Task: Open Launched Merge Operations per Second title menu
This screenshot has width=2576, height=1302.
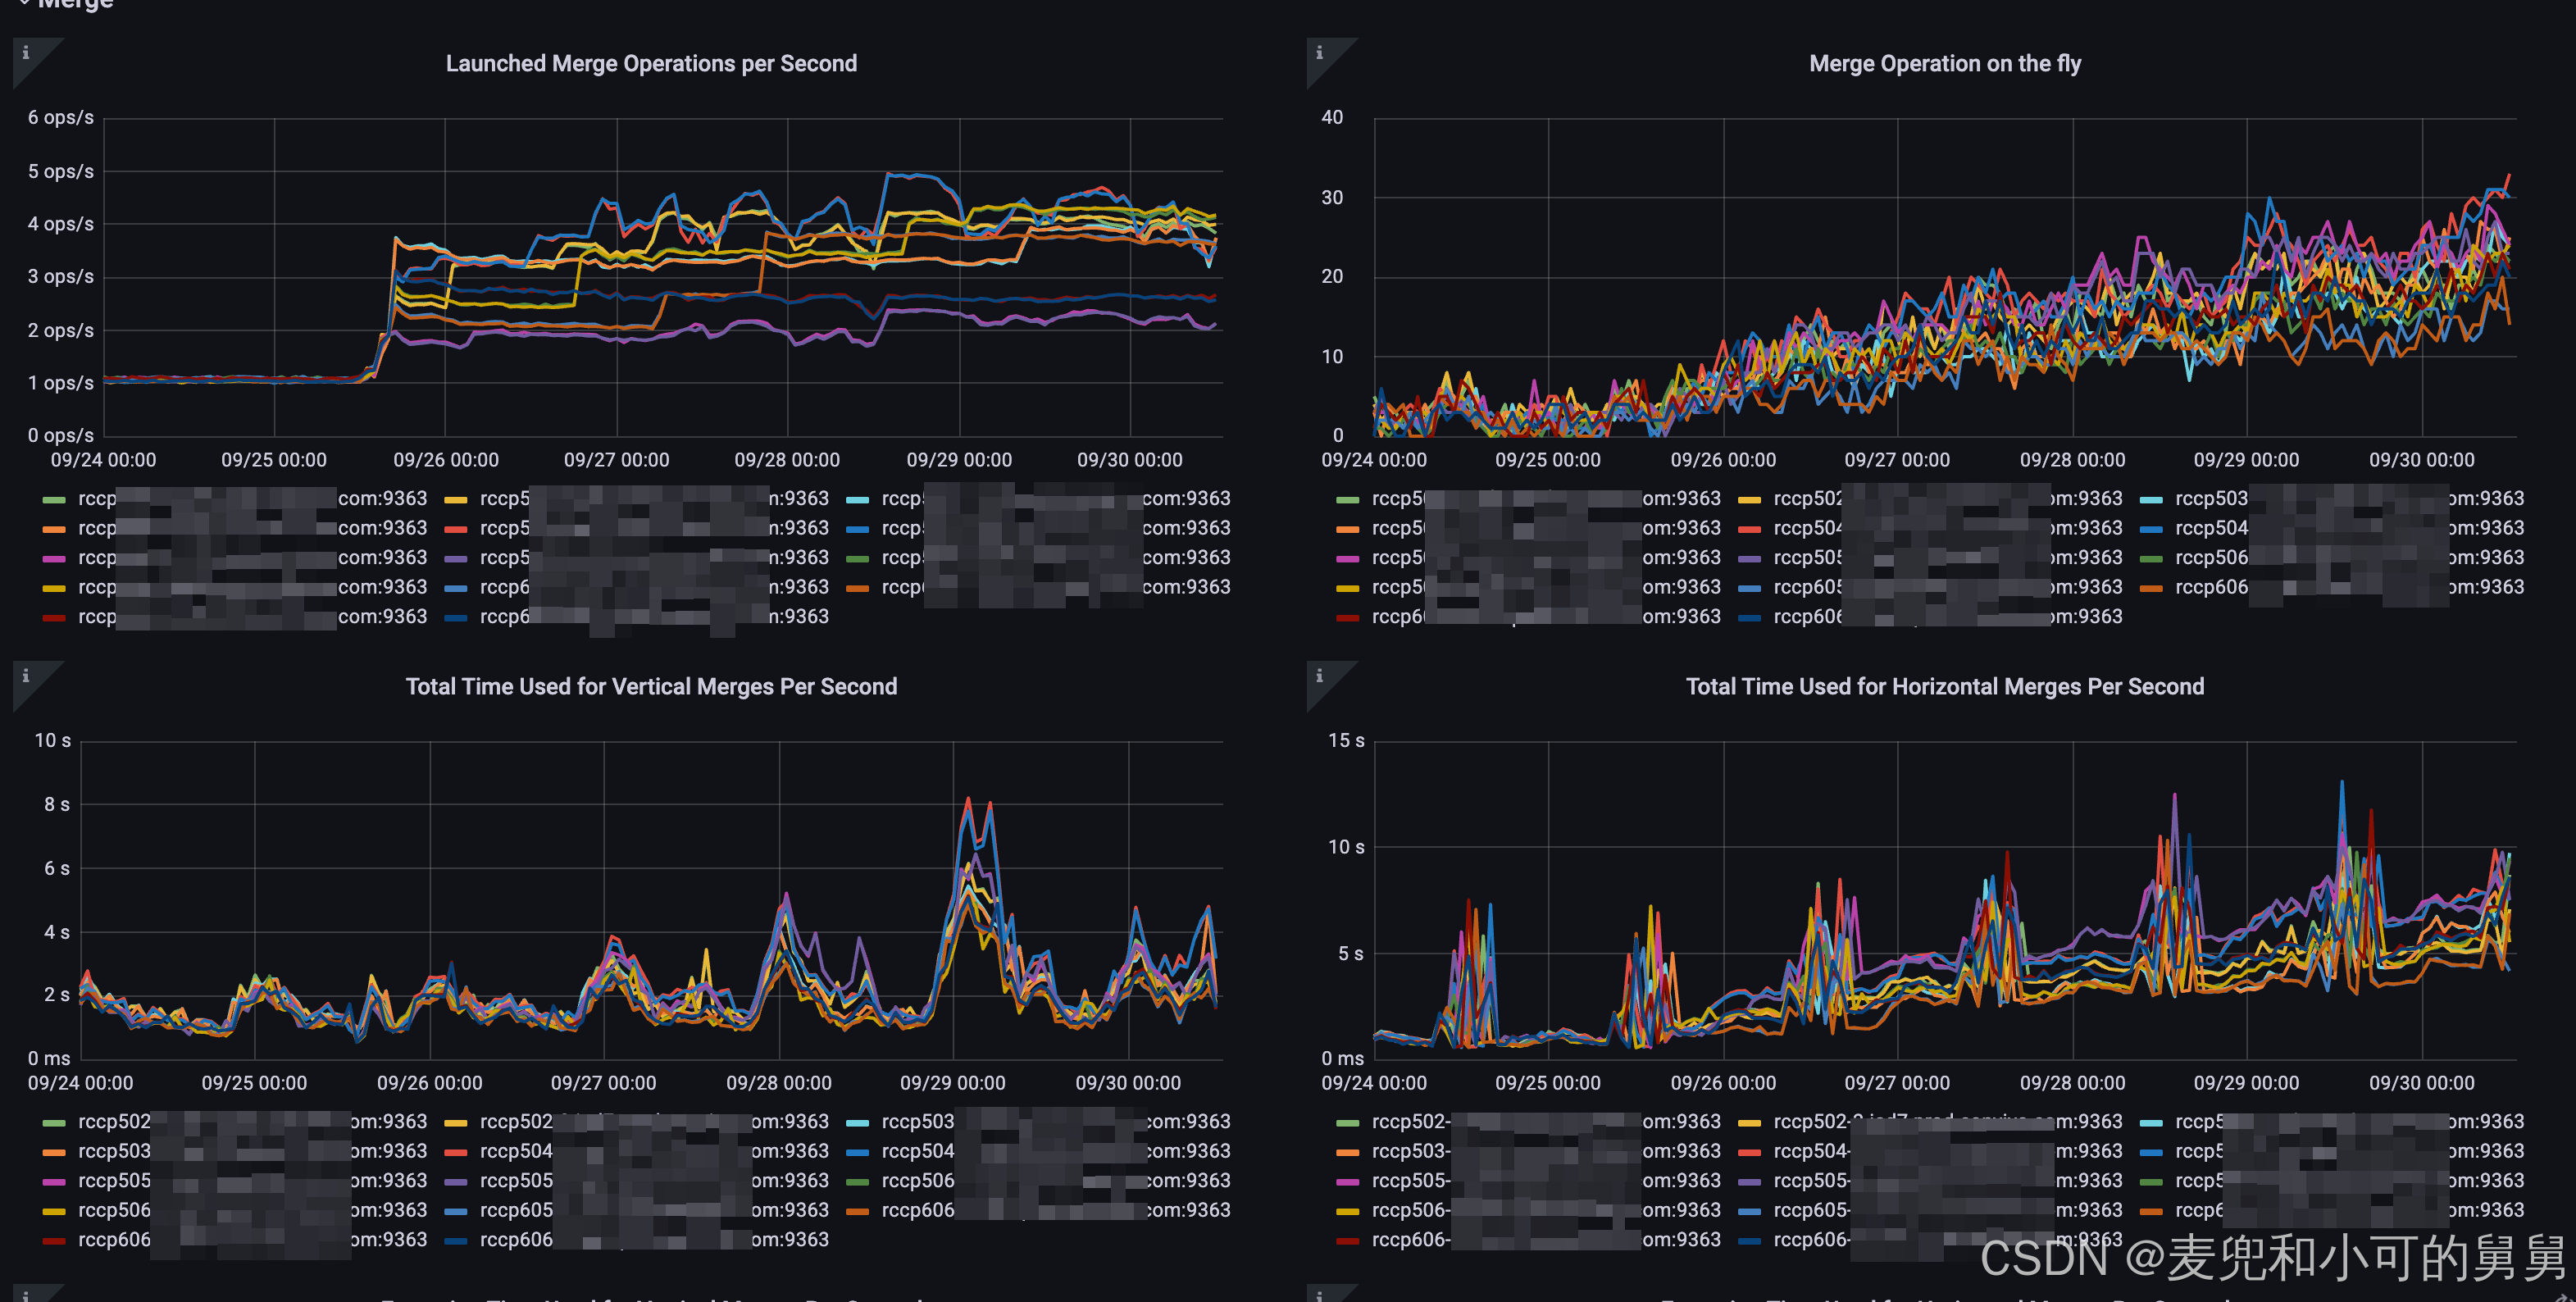Action: (651, 64)
